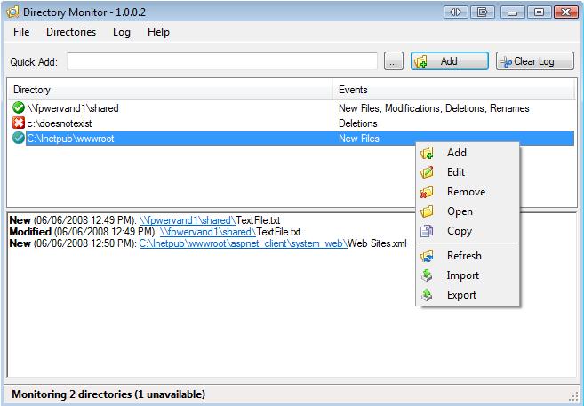Choose Add from the context menu
Screen dimensions: 584x406
click(x=468, y=153)
